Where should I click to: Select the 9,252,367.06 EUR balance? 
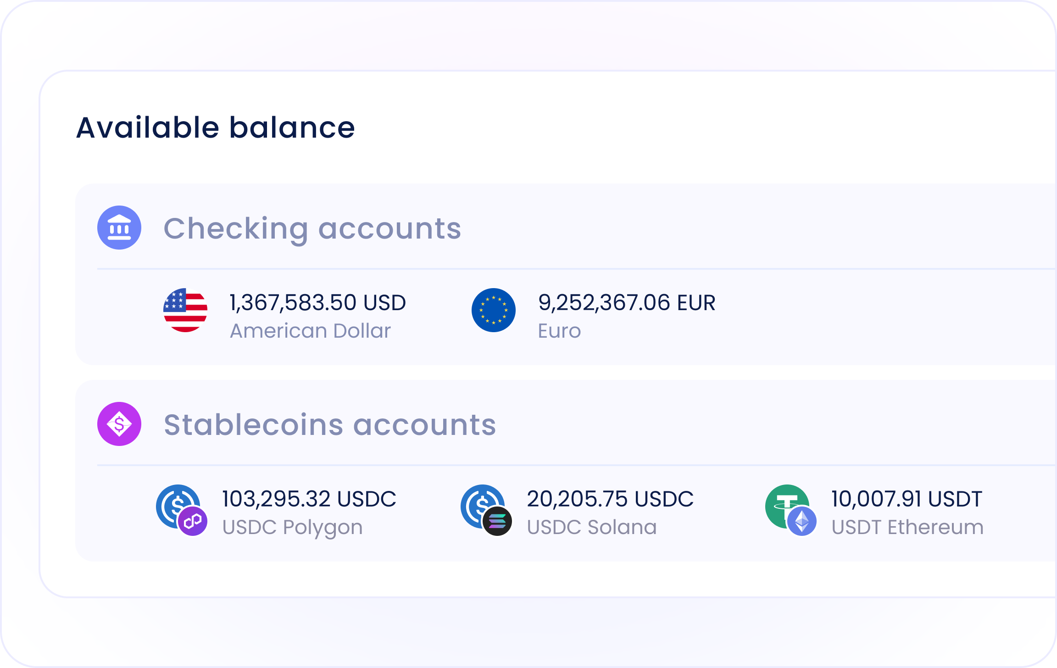[626, 303]
